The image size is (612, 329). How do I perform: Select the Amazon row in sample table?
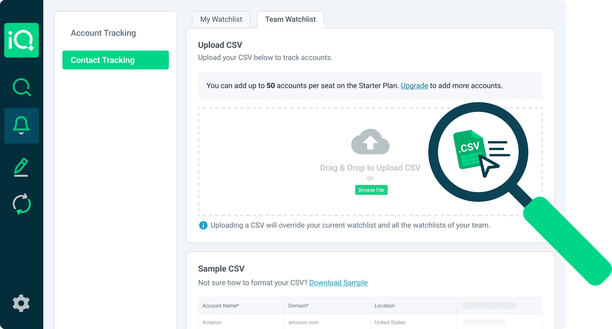[212, 322]
